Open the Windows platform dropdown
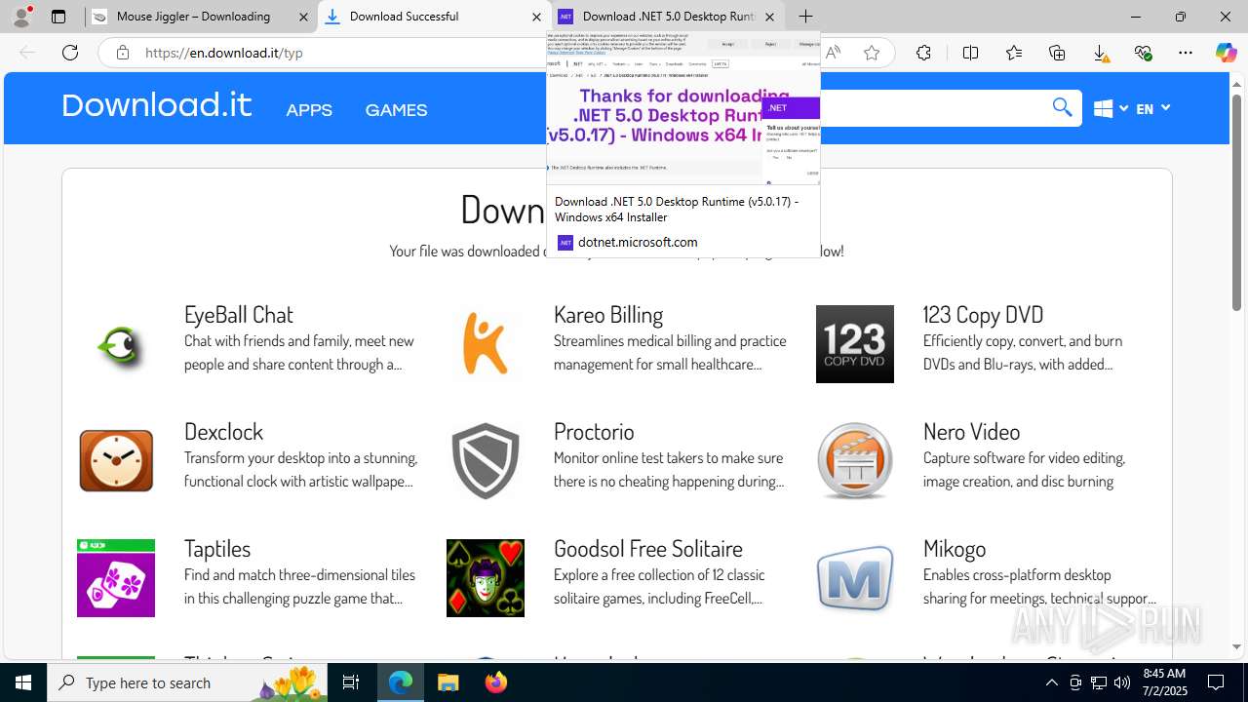Image resolution: width=1248 pixels, height=702 pixels. (x=1111, y=108)
